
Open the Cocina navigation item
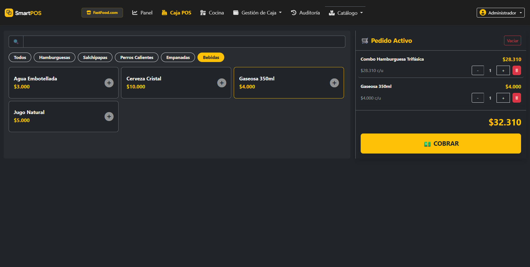(212, 13)
